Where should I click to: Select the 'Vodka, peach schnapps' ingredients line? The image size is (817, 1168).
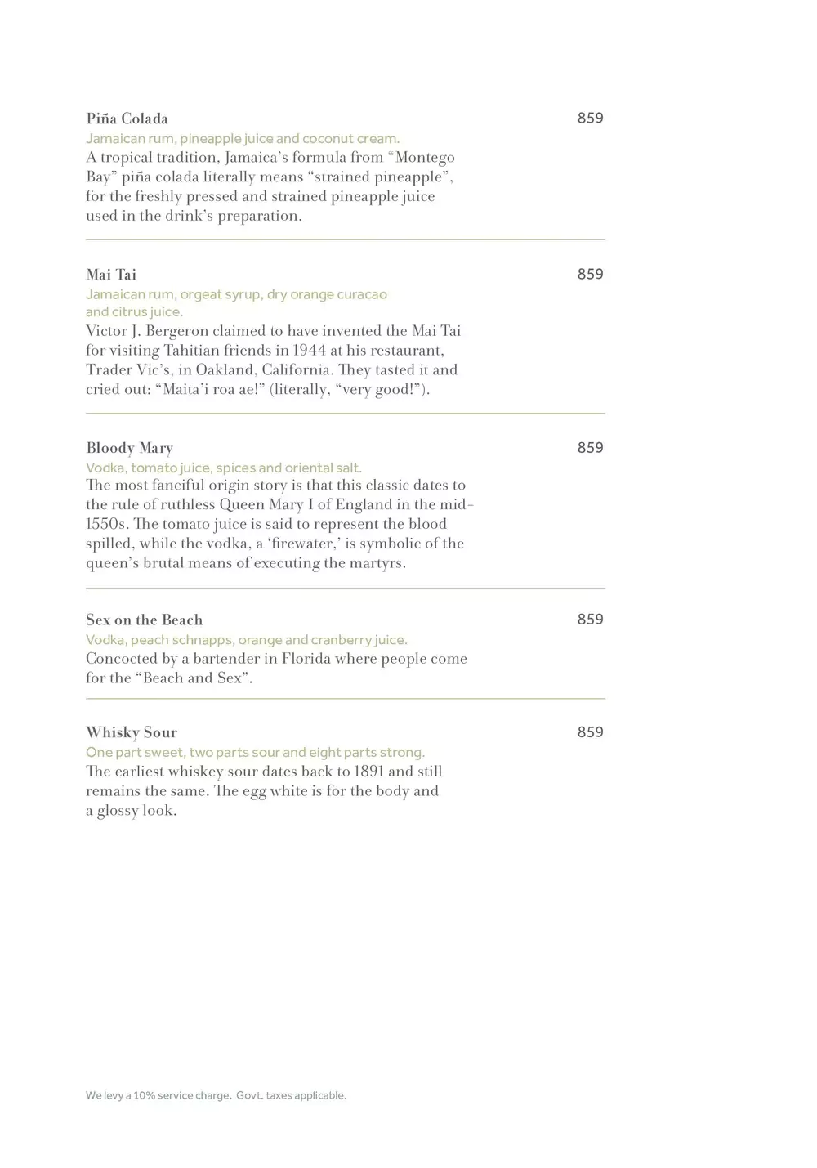point(247,640)
